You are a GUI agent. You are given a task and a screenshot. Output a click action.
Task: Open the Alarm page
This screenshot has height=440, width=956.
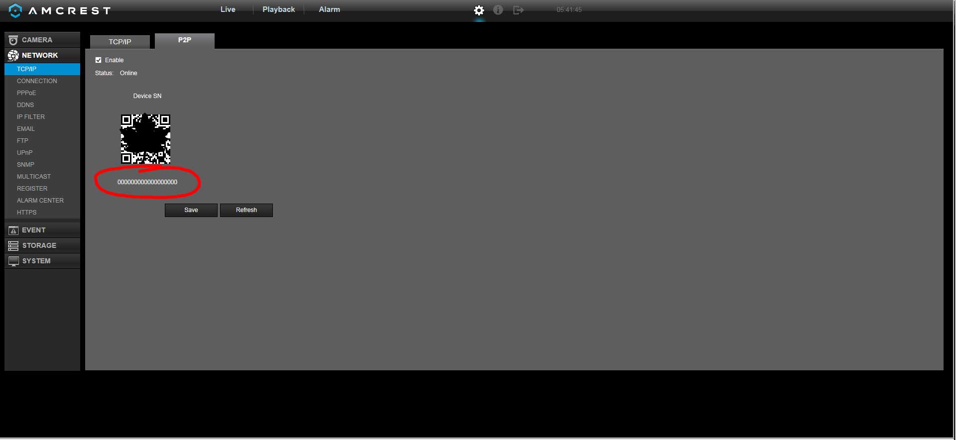(x=330, y=9)
